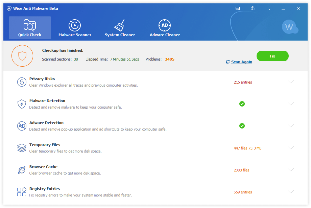The width and height of the screenshot is (311, 208).
Task: Expand the Privacy Risks section chevron
Action: (291, 82)
